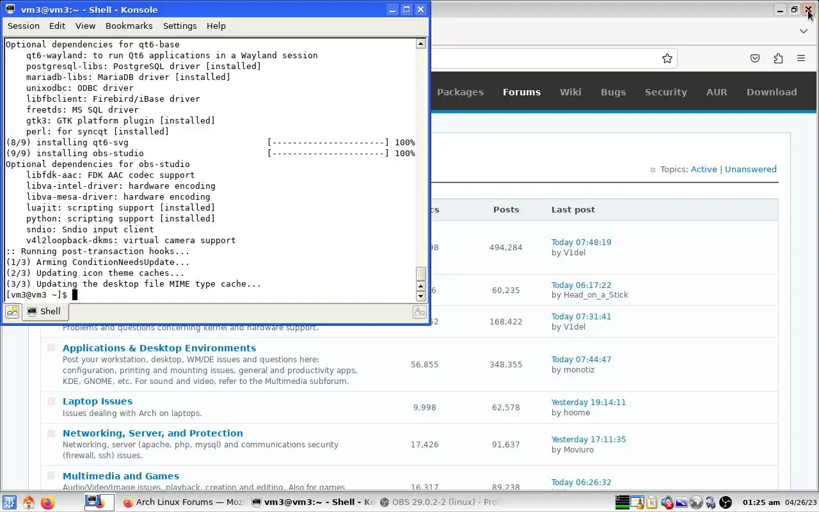This screenshot has height=512, width=819.
Task: Select vm3@vm3 Shell Konsole taskbar entry
Action: coord(312,502)
